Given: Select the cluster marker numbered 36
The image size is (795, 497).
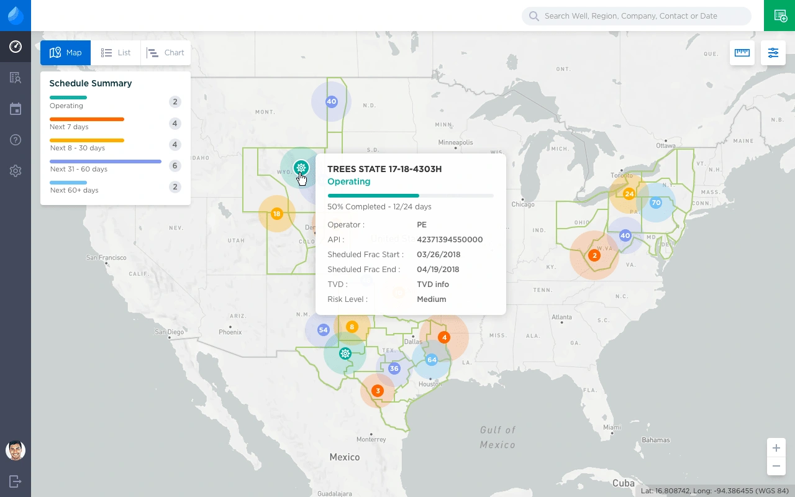Looking at the screenshot, I should coord(394,368).
